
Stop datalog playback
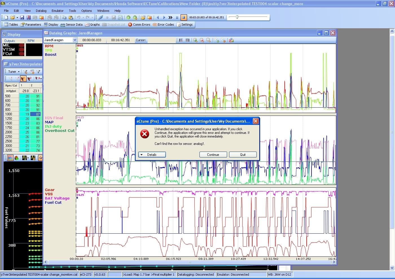184,17
